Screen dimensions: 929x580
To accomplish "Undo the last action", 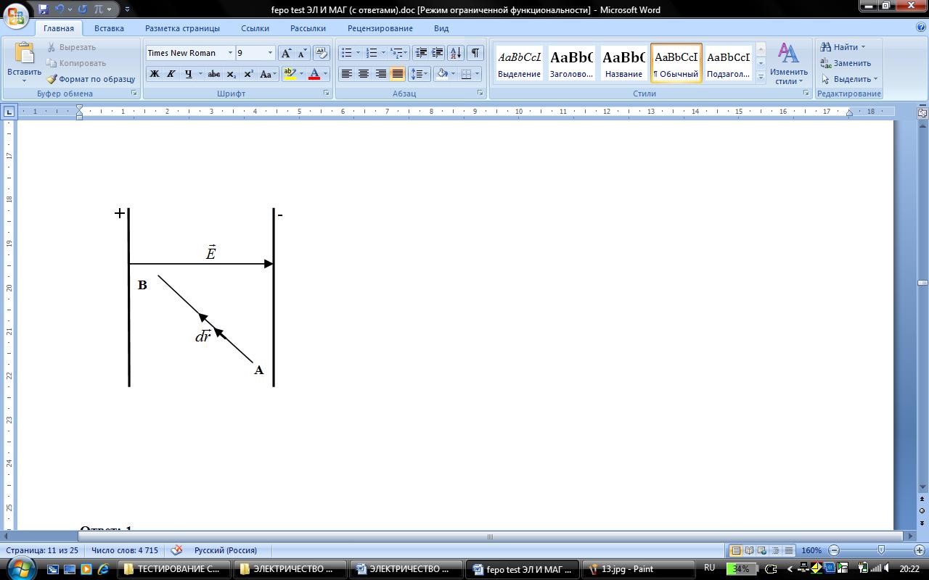I will (x=60, y=9).
